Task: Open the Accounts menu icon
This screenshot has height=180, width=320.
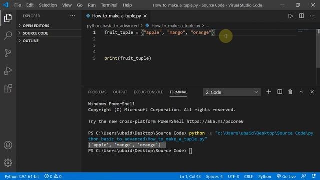Action: 8,145
